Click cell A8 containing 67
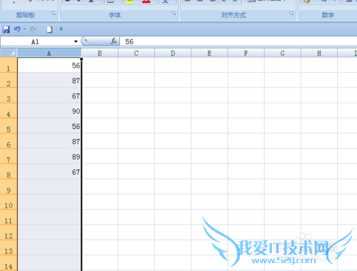 pyautogui.click(x=49, y=171)
